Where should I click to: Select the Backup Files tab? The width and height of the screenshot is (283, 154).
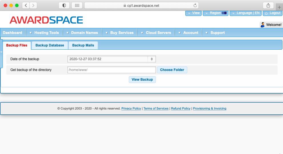[17, 45]
